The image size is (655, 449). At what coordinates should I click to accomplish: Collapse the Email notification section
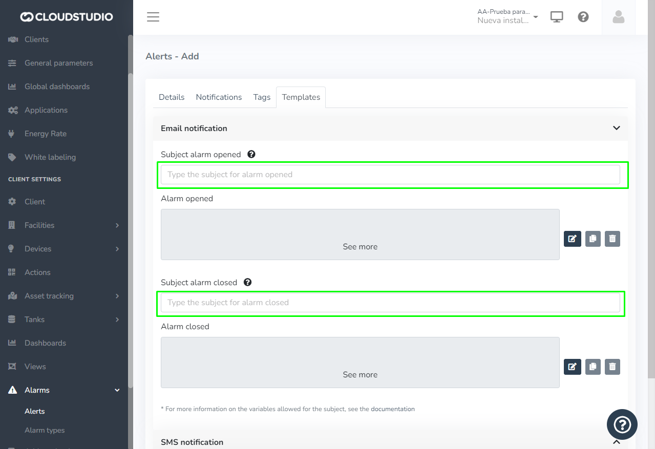coord(616,128)
